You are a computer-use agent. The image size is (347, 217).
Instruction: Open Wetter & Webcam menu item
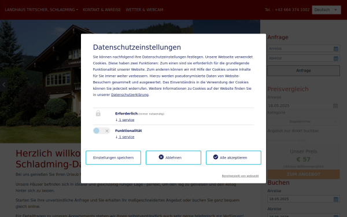145,10
